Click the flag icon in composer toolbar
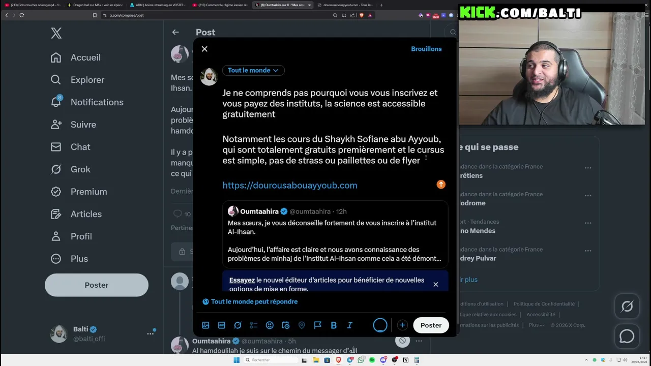Image resolution: width=651 pixels, height=366 pixels. coord(317,325)
